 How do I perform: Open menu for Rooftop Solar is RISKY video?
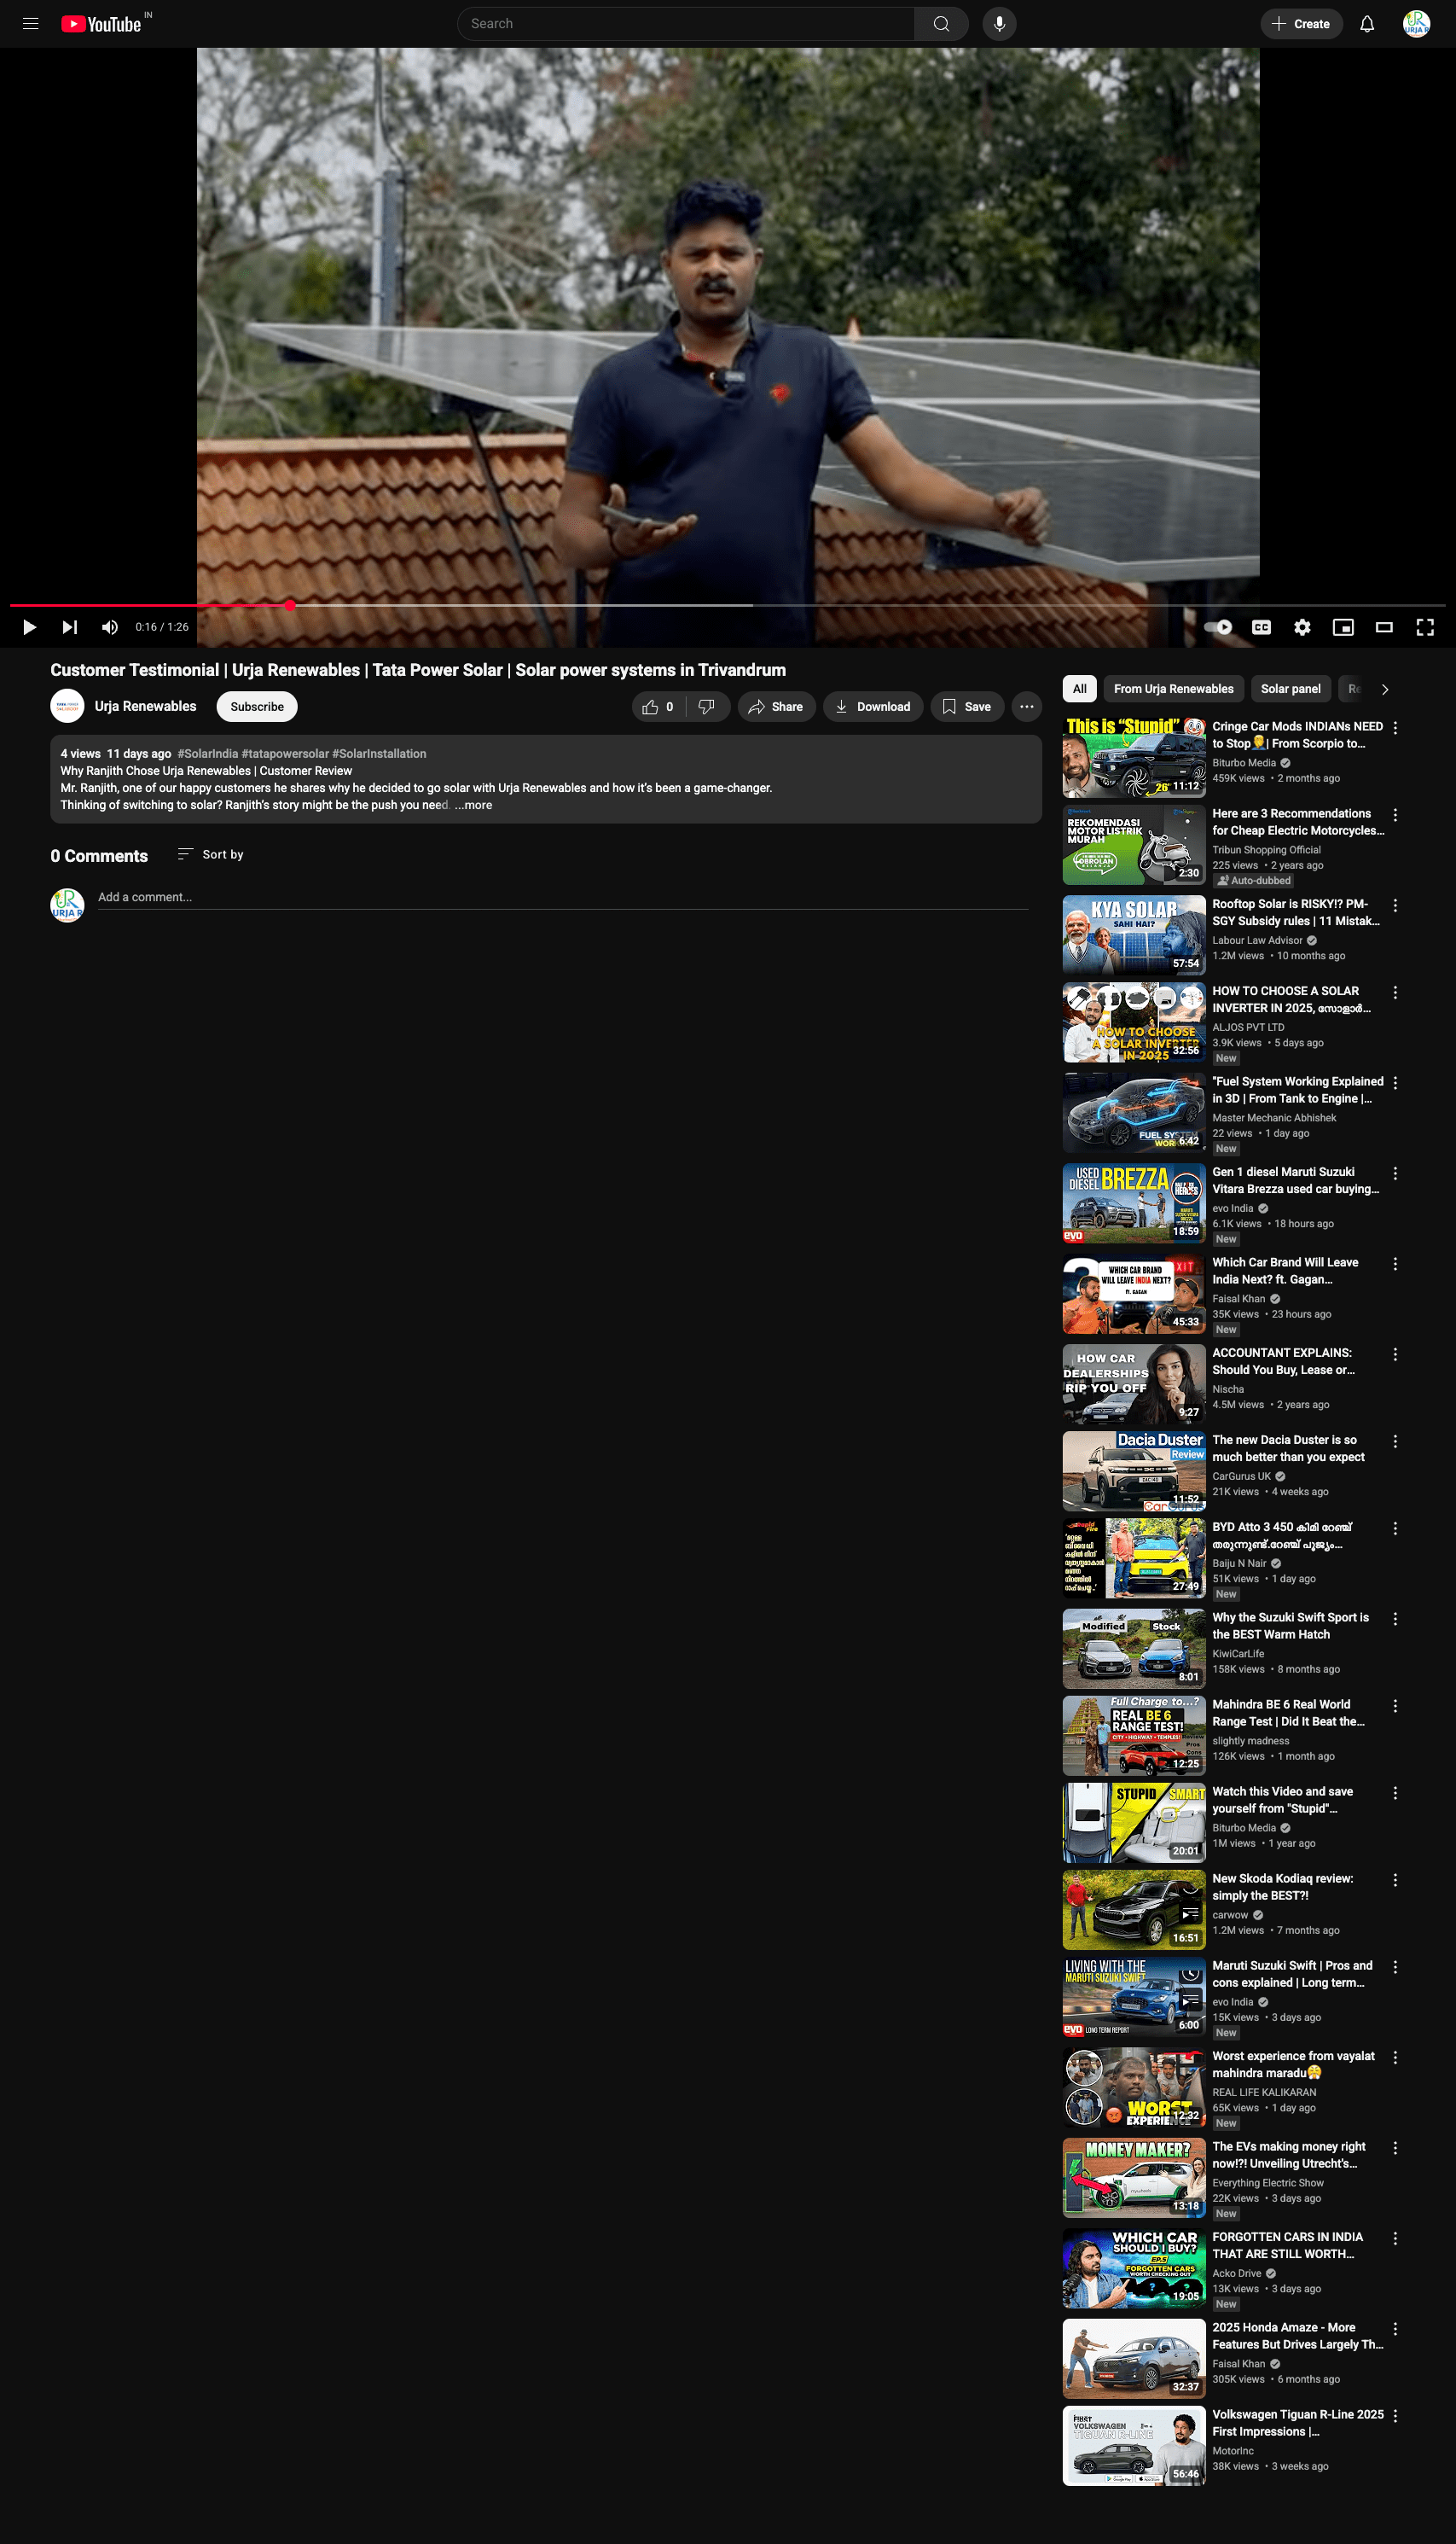point(1395,905)
